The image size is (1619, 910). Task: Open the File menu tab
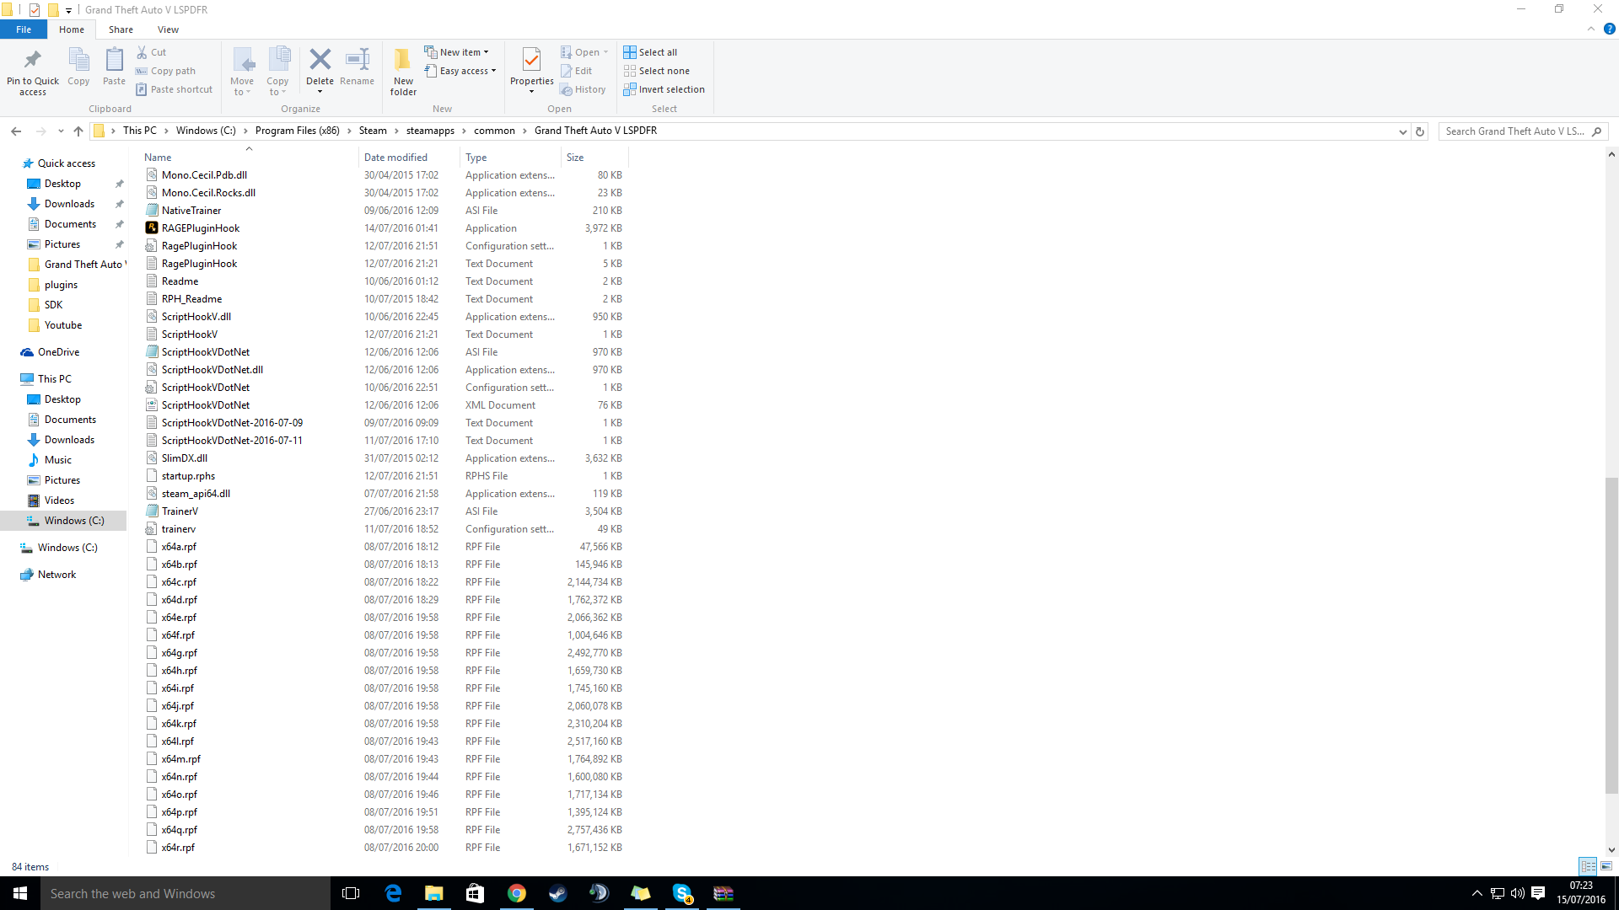24,29
